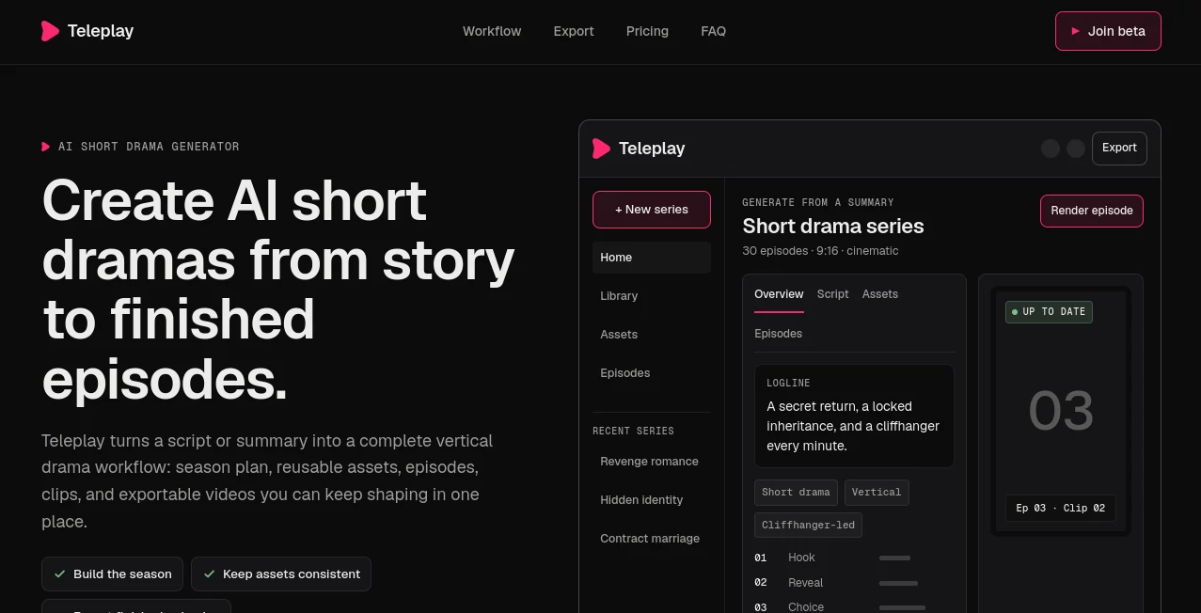Click the 30 episodes · 9:16 · cinematic text
1201x613 pixels.
pyautogui.click(x=820, y=251)
